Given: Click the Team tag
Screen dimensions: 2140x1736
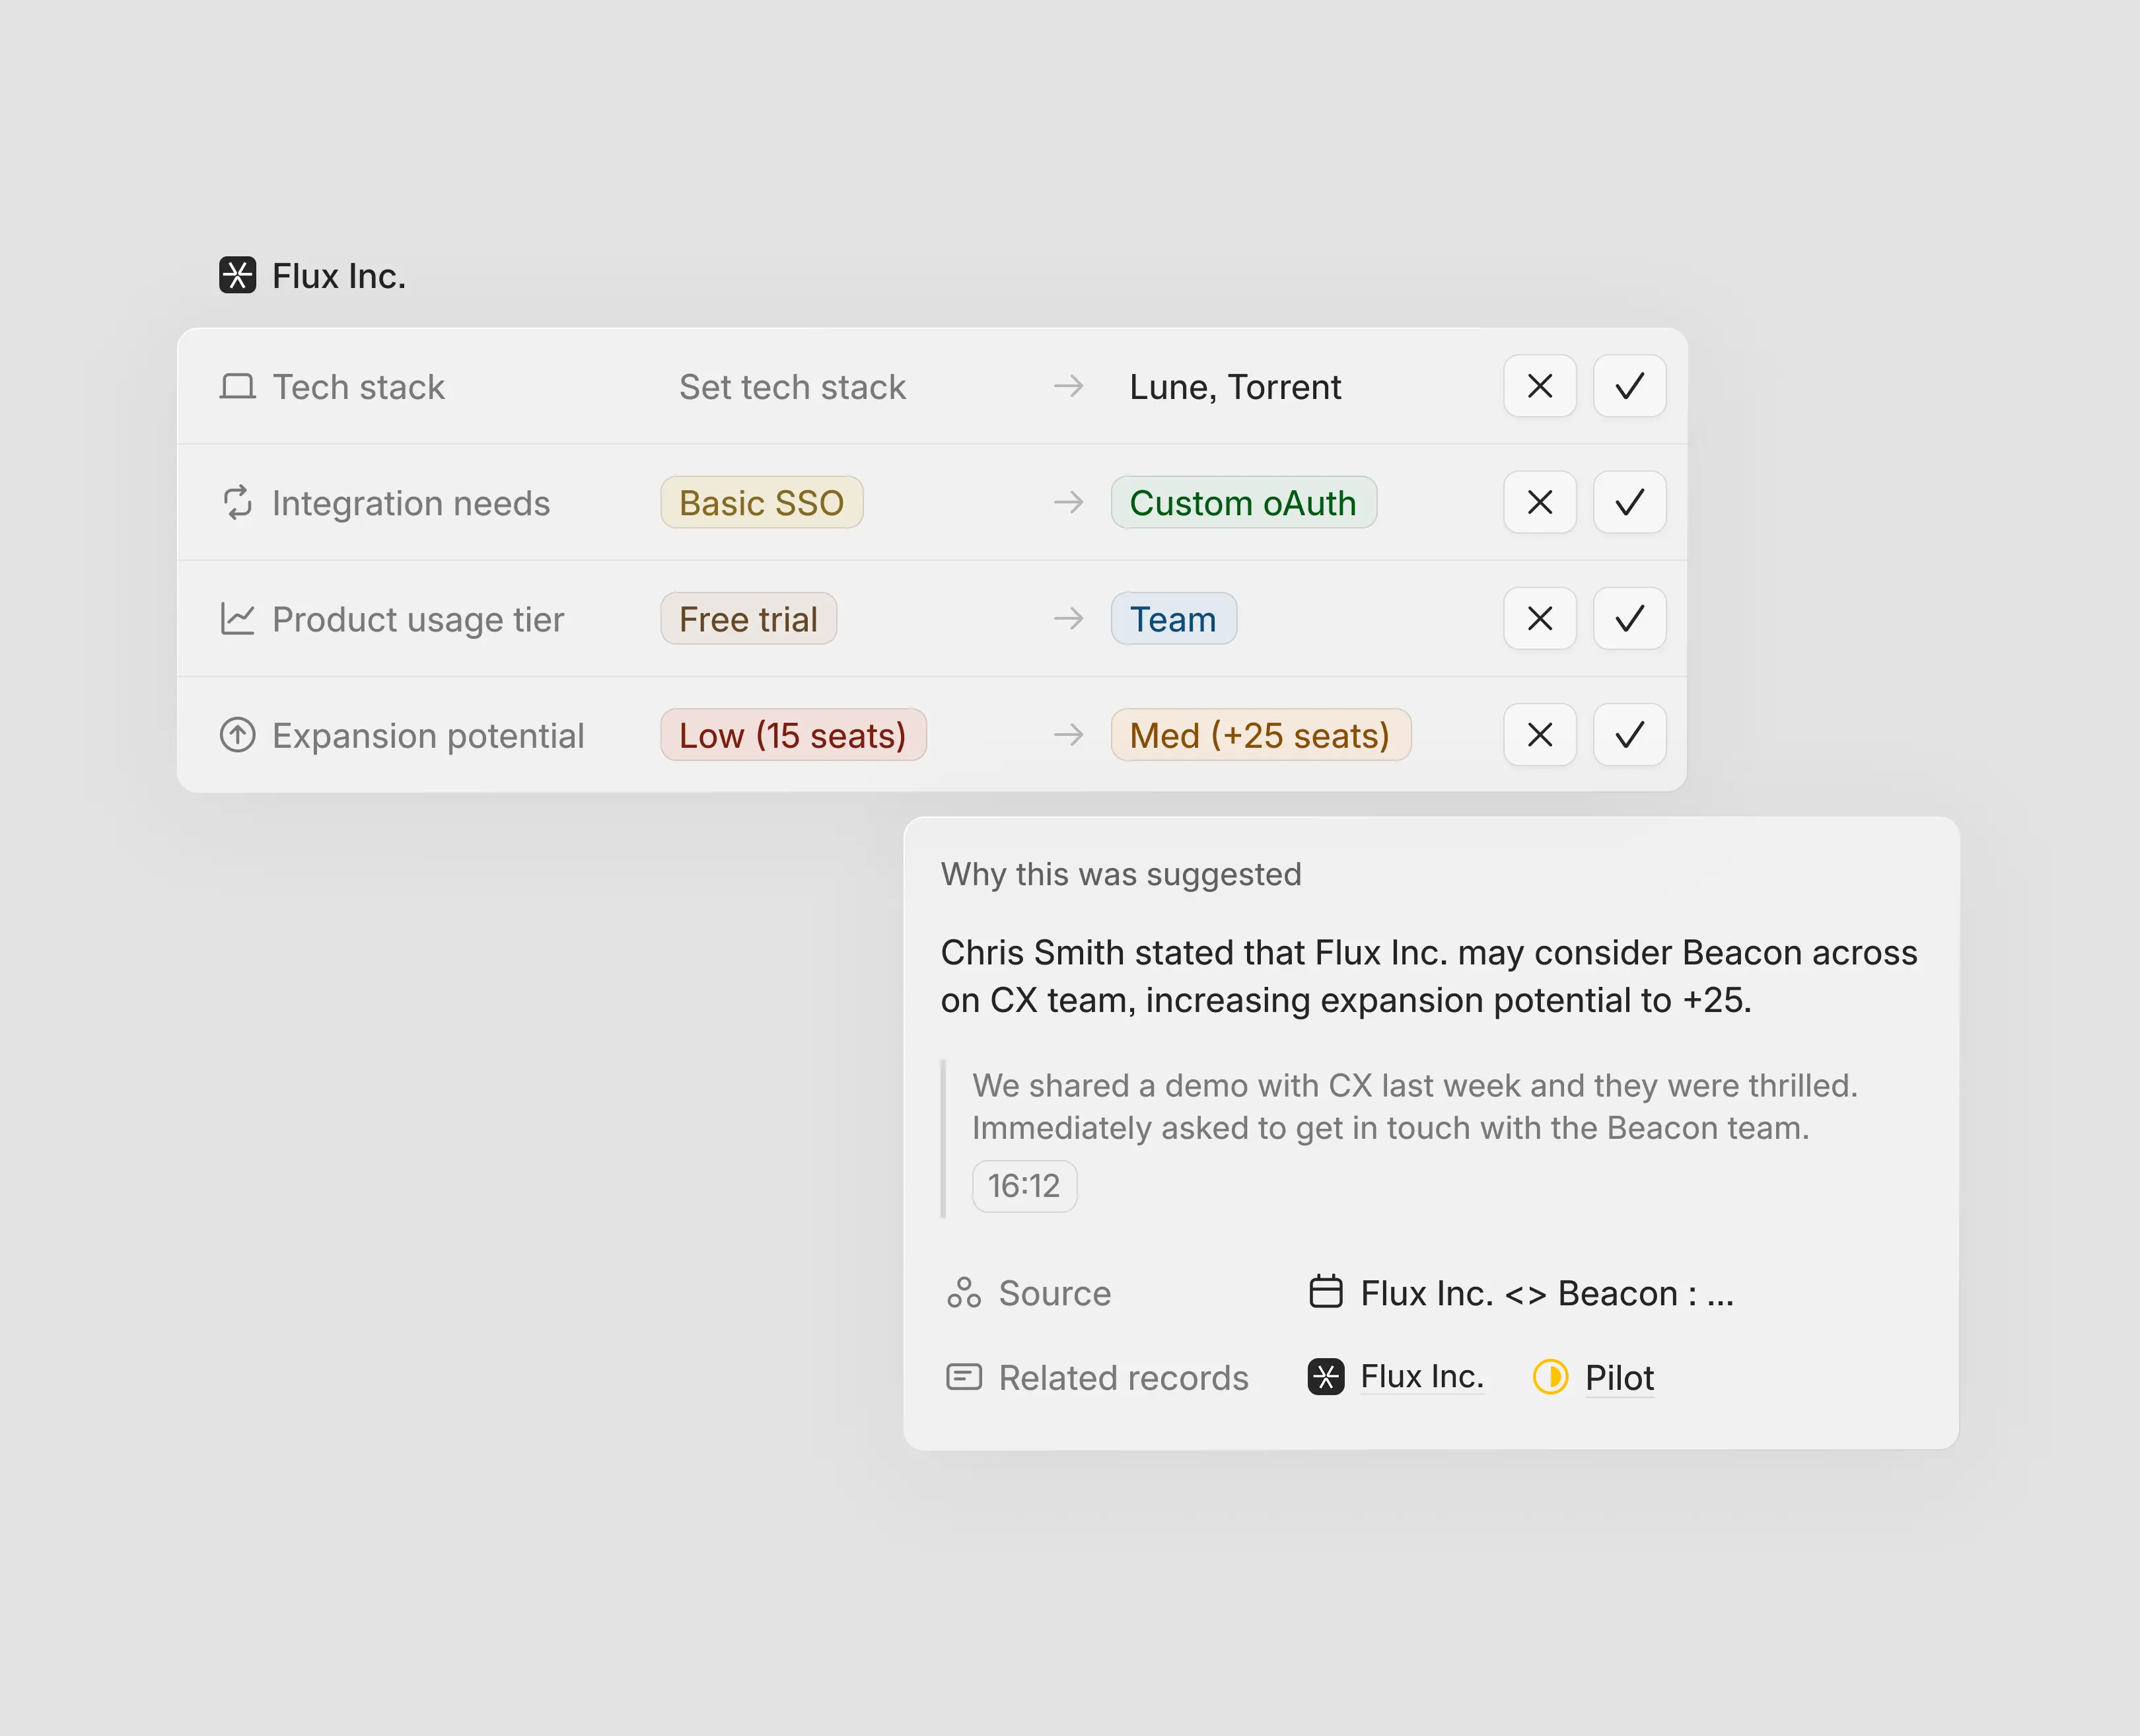Looking at the screenshot, I should click(1173, 619).
